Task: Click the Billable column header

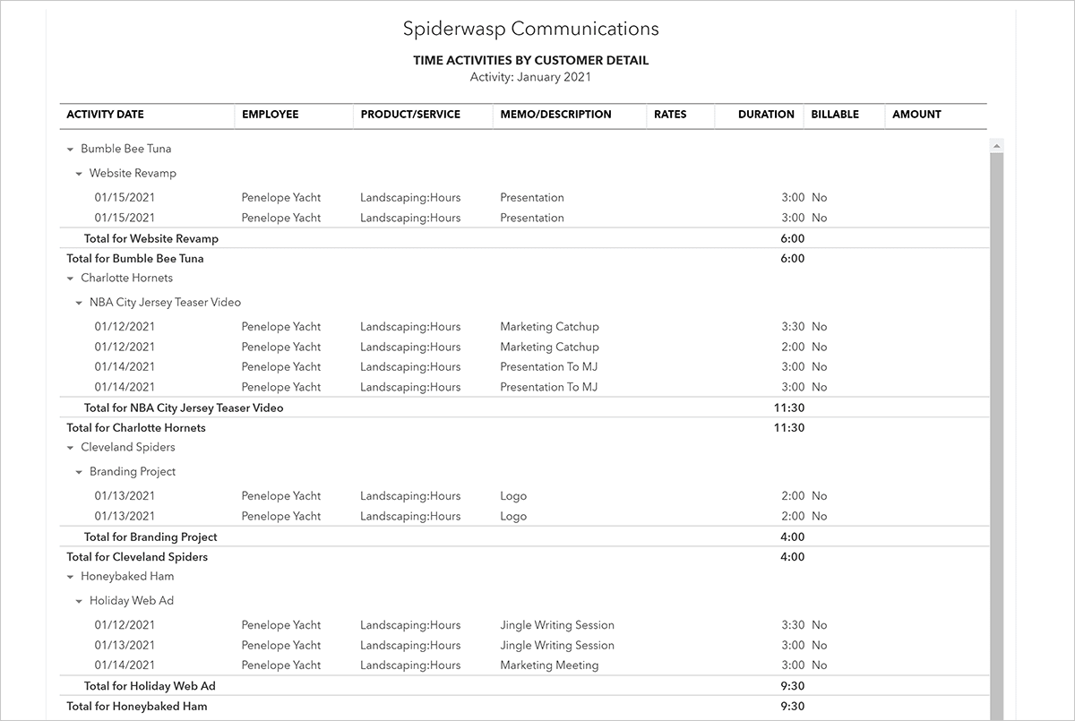Action: (x=835, y=115)
